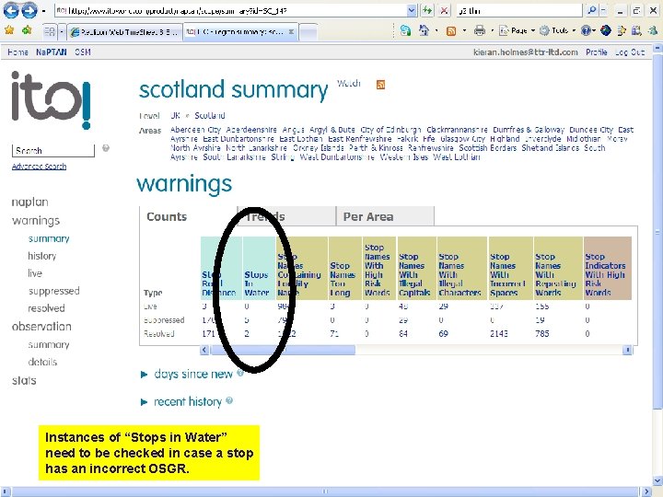Click the Refresh page icon
The width and height of the screenshot is (663, 497).
coord(427,10)
